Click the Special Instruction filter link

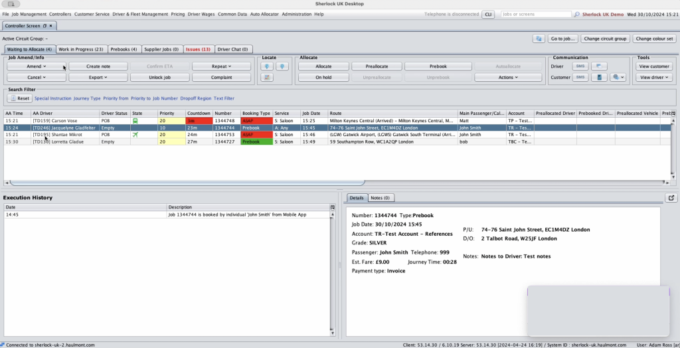point(53,98)
